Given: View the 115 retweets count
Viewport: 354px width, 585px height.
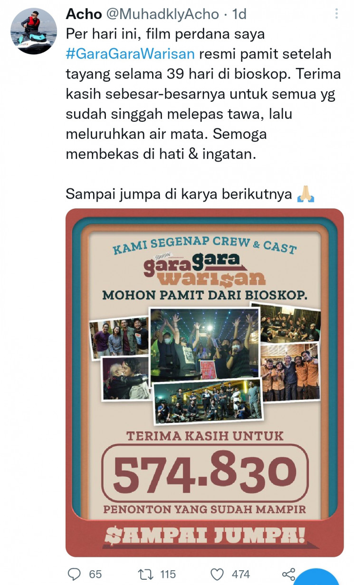Looking at the screenshot, I should click(x=168, y=575).
